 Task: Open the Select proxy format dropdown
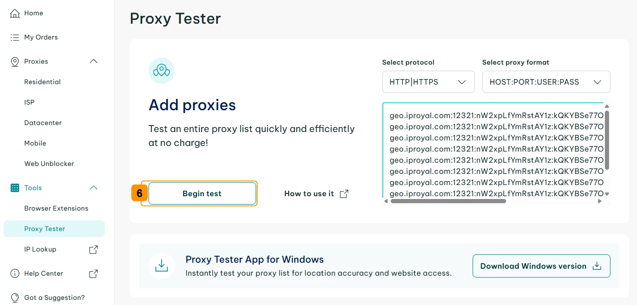click(x=546, y=82)
